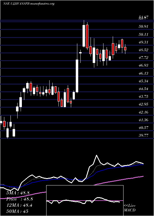The height and width of the screenshot is (216, 154).
Task: Click the 42.95 price axis label
Action: (144, 104)
